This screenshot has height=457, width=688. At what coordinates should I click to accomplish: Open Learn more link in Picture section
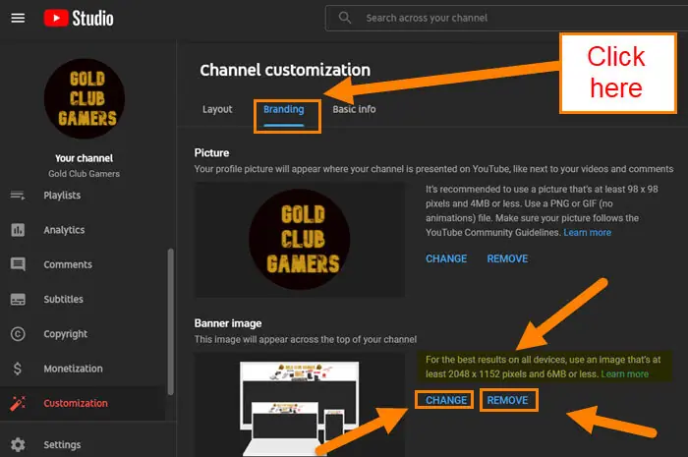click(587, 233)
